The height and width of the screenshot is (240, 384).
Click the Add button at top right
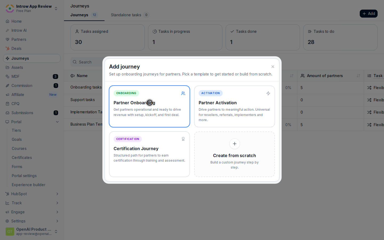[369, 14]
